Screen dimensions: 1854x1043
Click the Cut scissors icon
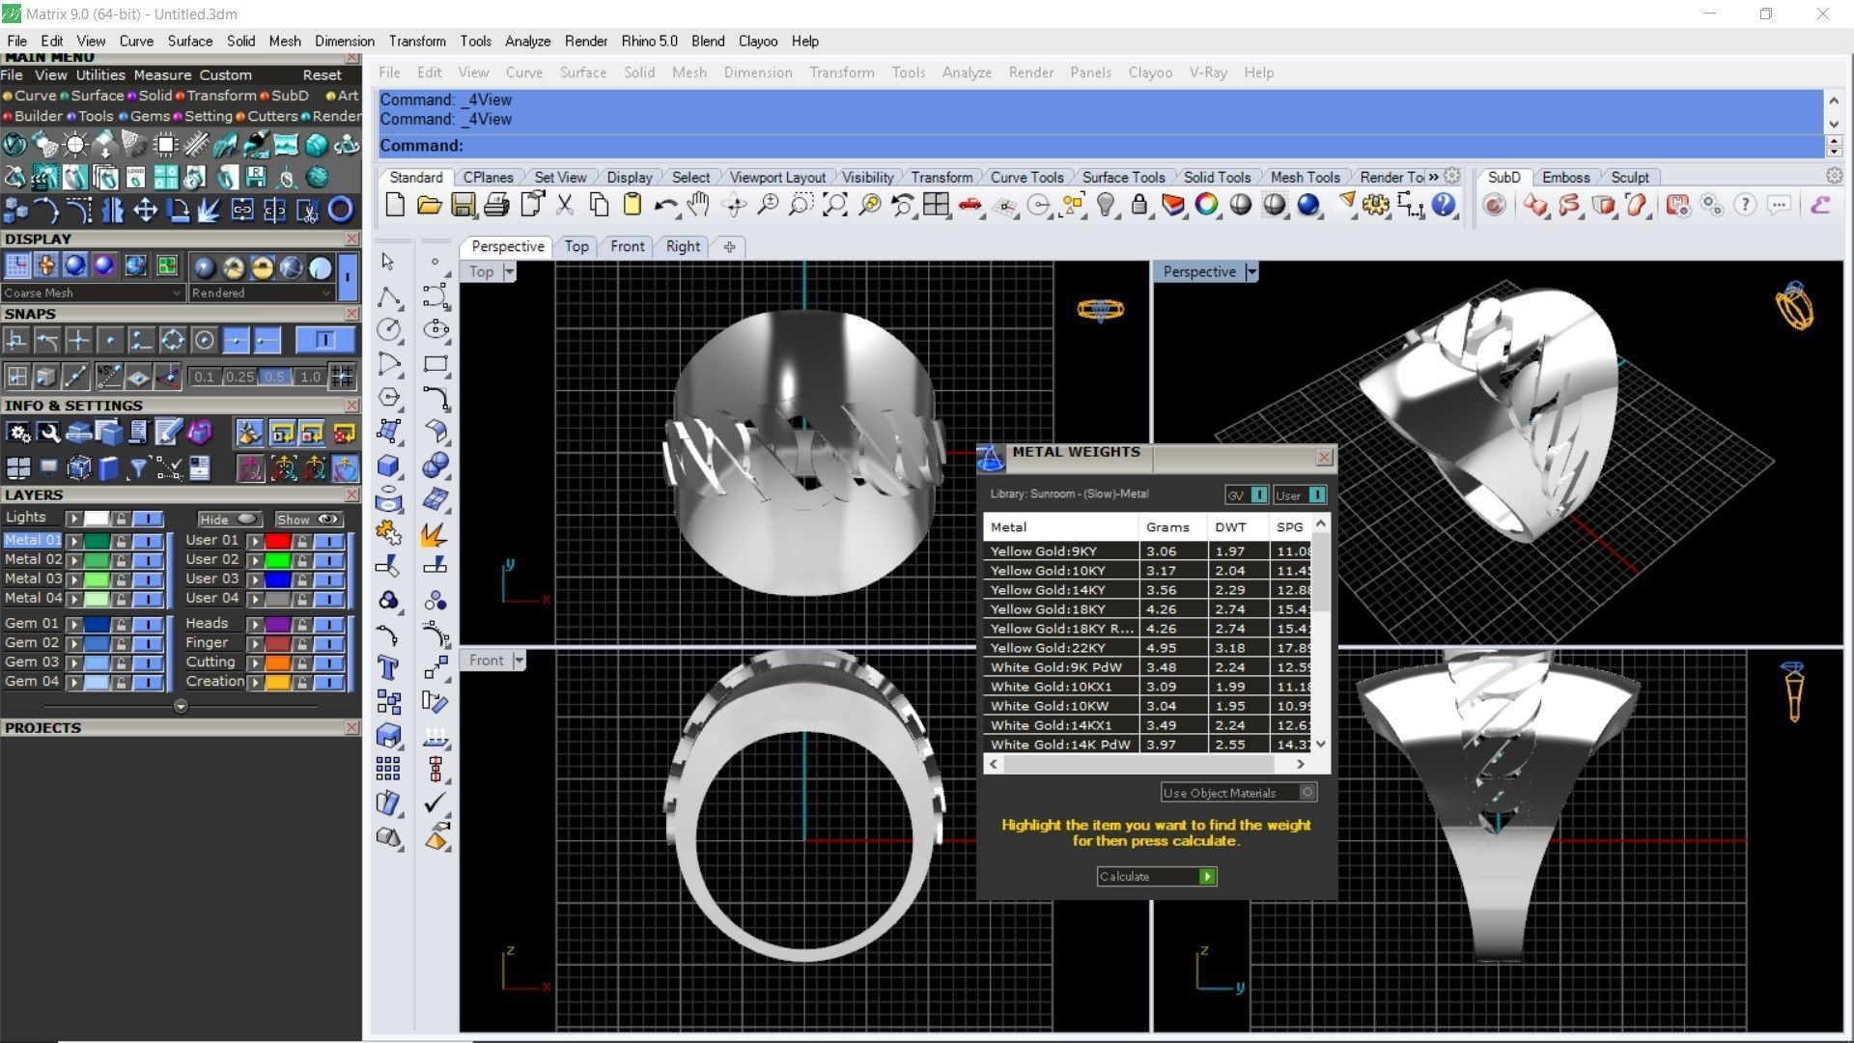565,205
